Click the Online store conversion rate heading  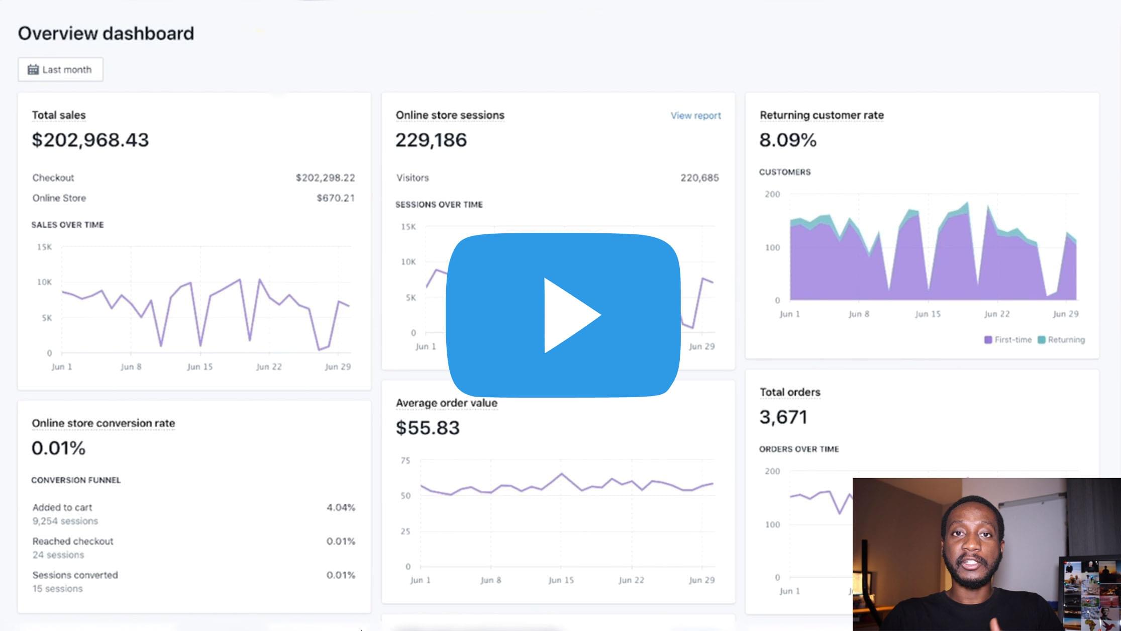104,423
